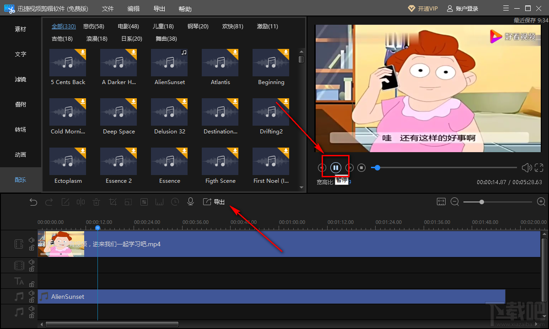The image size is (549, 329).
Task: Switch to the 文字 sidebar tab
Action: [x=21, y=54]
